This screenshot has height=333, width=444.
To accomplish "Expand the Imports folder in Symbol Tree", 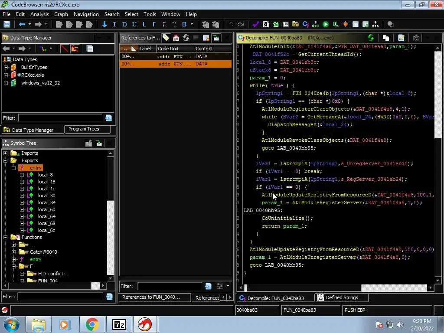I will (5, 153).
